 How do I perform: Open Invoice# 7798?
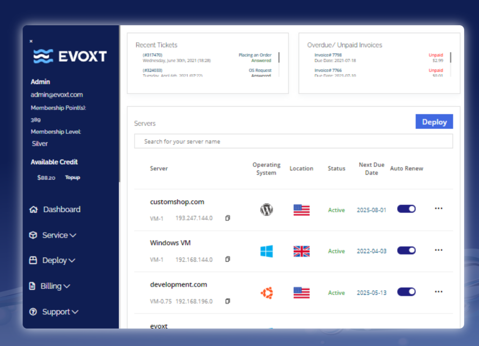(328, 55)
